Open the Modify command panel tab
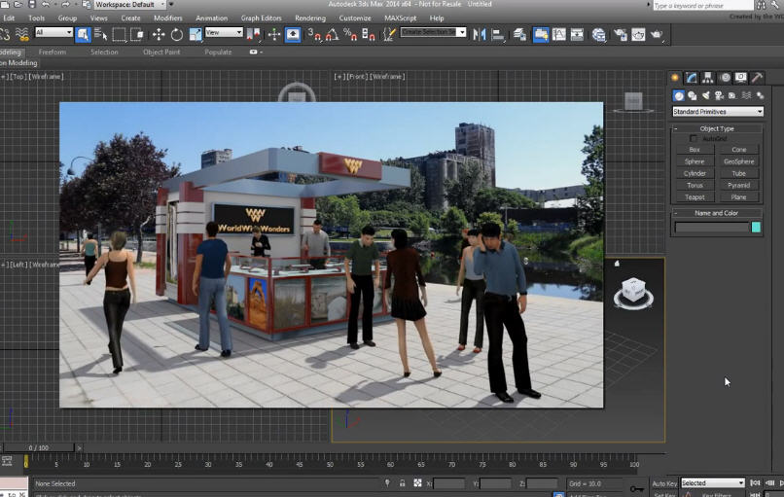The width and height of the screenshot is (784, 497). point(692,78)
